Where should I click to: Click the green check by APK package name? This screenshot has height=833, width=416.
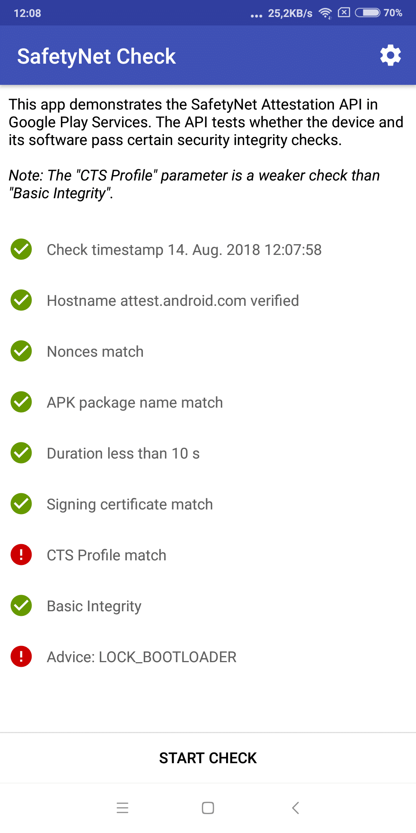[21, 402]
